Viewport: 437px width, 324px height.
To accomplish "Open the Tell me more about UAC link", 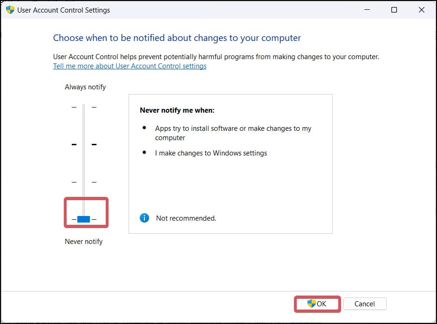I will [x=130, y=66].
